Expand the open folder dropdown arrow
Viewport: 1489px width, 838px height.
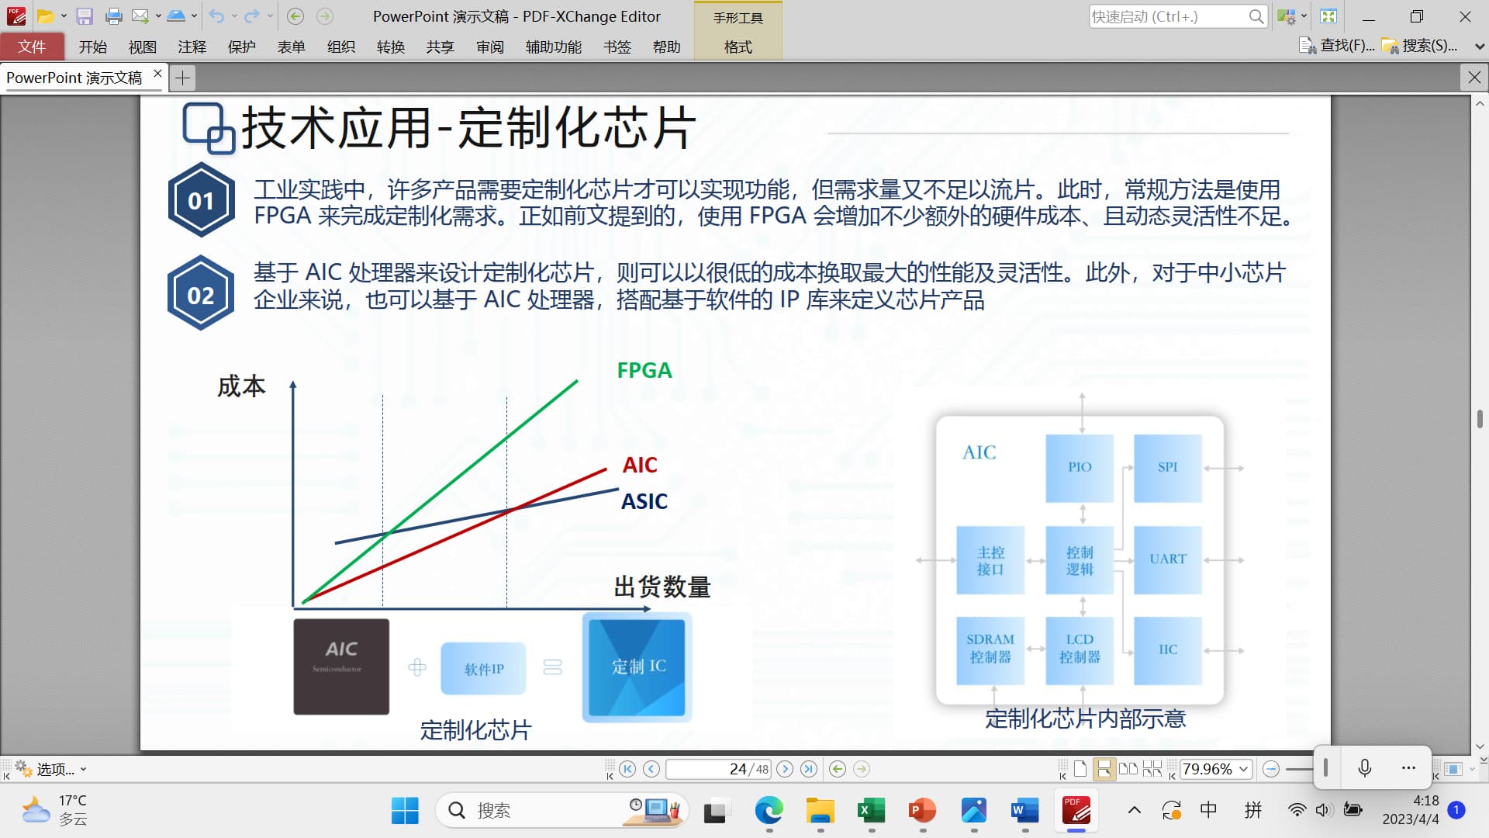64,16
